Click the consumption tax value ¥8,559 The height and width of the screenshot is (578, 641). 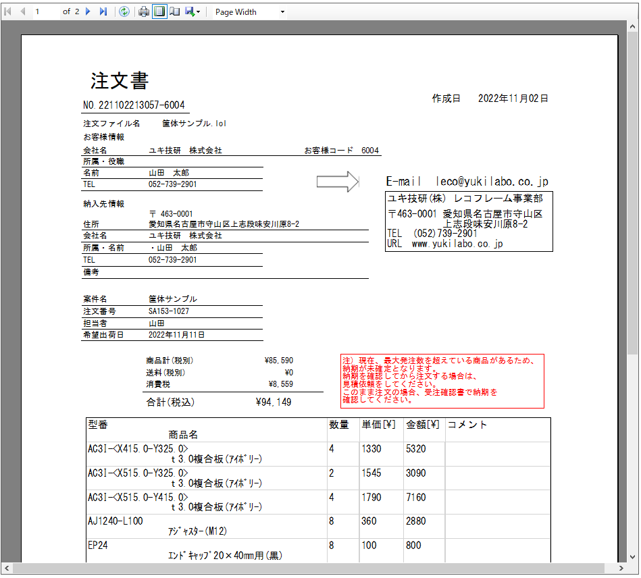point(281,384)
